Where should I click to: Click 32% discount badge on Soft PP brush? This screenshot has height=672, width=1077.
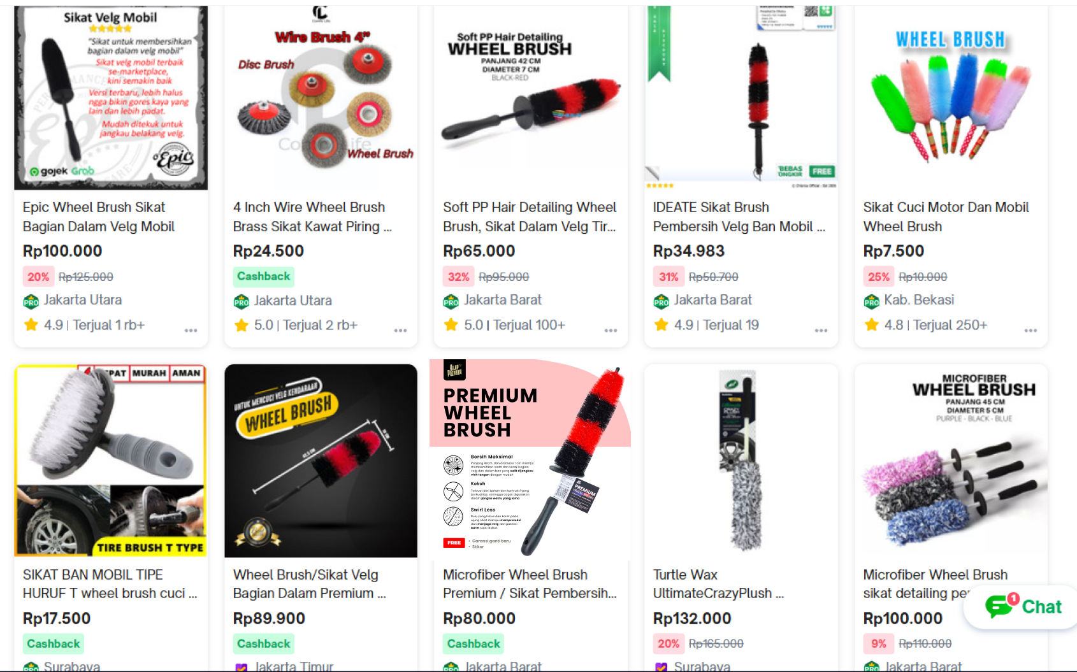coord(458,277)
